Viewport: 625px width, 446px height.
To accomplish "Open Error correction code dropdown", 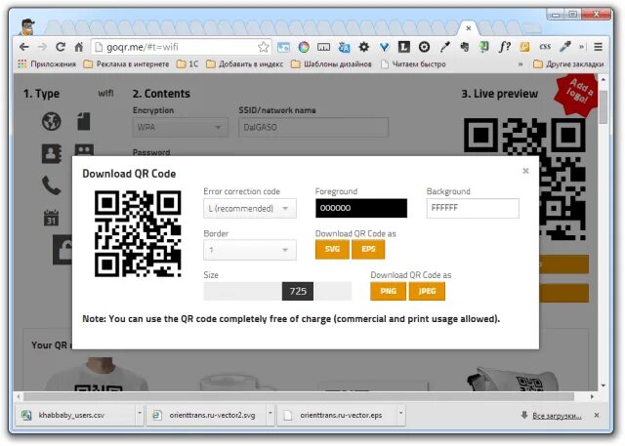I will pyautogui.click(x=250, y=208).
